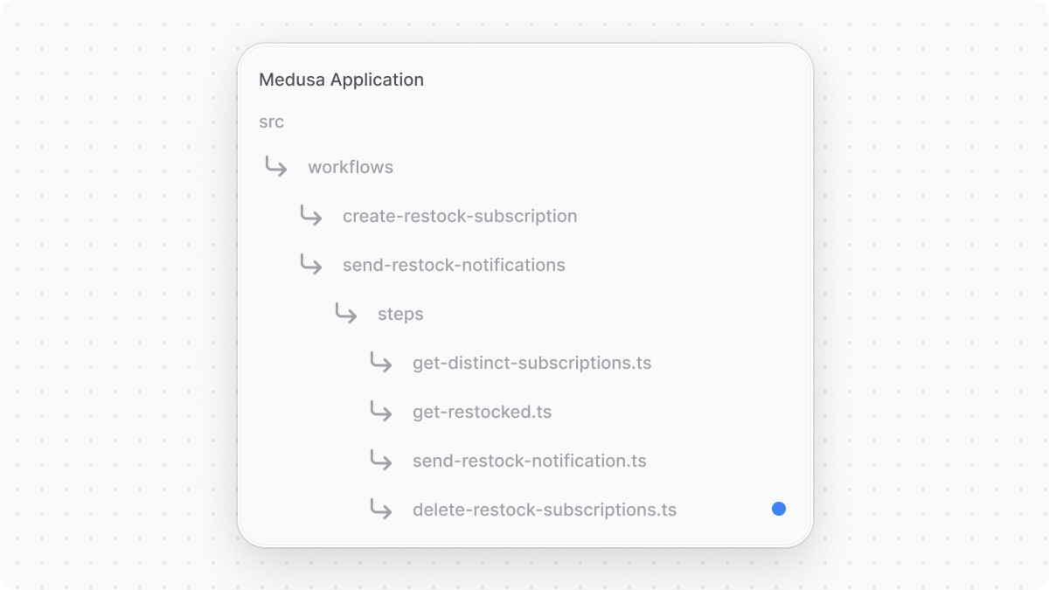Click the arrow icon beside get-distinct-subscriptions.ts
Image resolution: width=1049 pixels, height=590 pixels.
point(381,363)
